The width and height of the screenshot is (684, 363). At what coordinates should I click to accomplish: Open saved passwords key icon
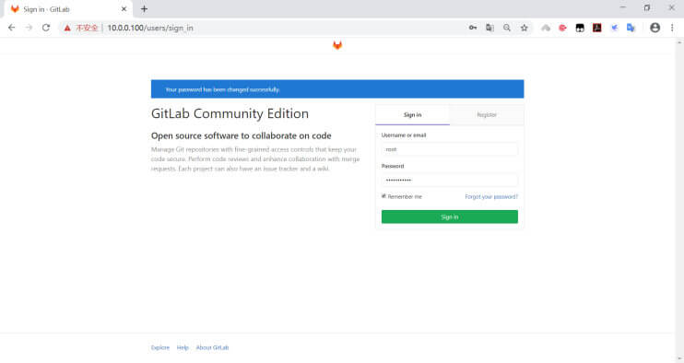coord(473,28)
